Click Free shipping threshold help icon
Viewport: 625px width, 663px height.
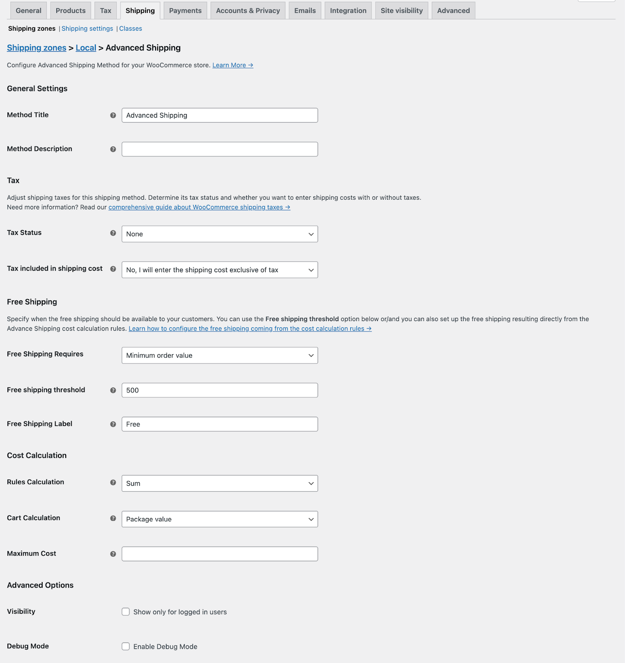point(113,390)
